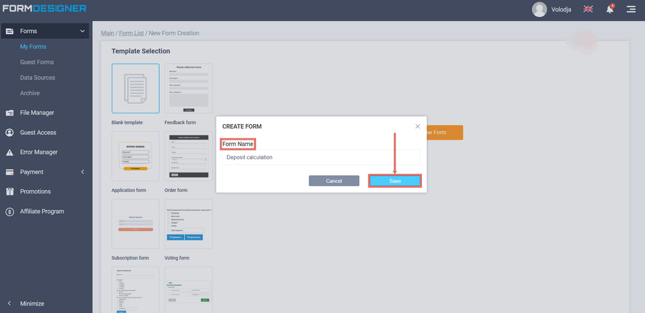This screenshot has height=313, width=645.
Task: Click the Form Name text field
Action: click(321, 157)
